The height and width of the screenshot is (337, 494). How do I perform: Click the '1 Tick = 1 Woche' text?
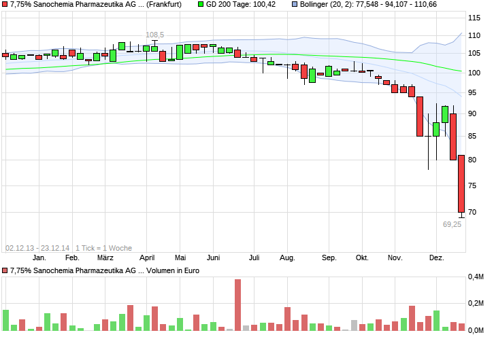103,248
